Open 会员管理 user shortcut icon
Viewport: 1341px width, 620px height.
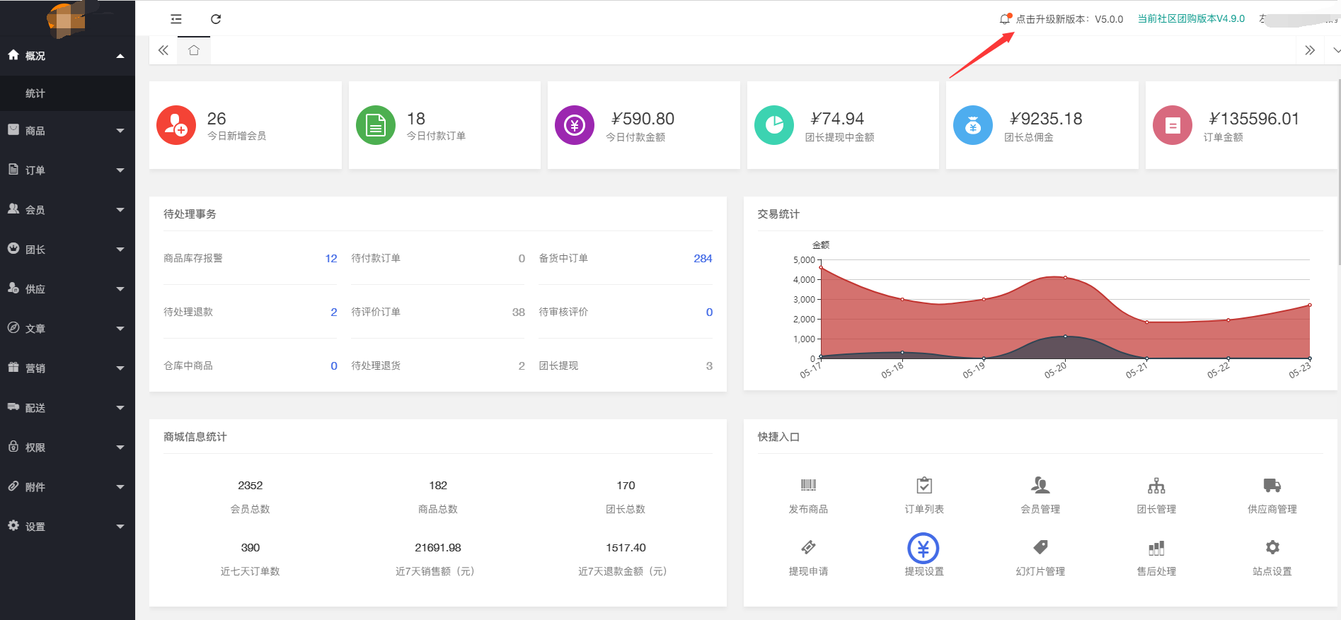pyautogui.click(x=1040, y=485)
